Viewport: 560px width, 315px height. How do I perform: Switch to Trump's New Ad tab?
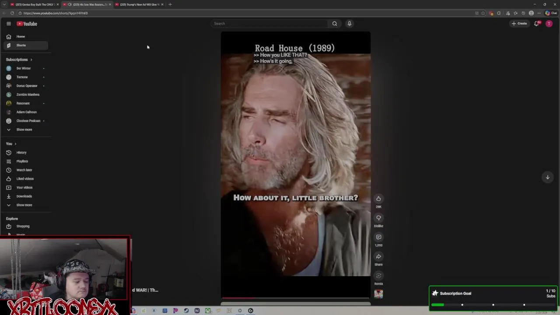(139, 4)
